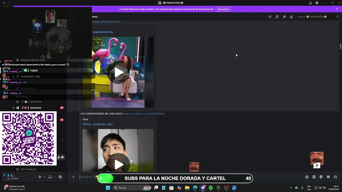Viewport: 342px width, 192px height.
Task: Open user settings gear icon
Action: 60,177
